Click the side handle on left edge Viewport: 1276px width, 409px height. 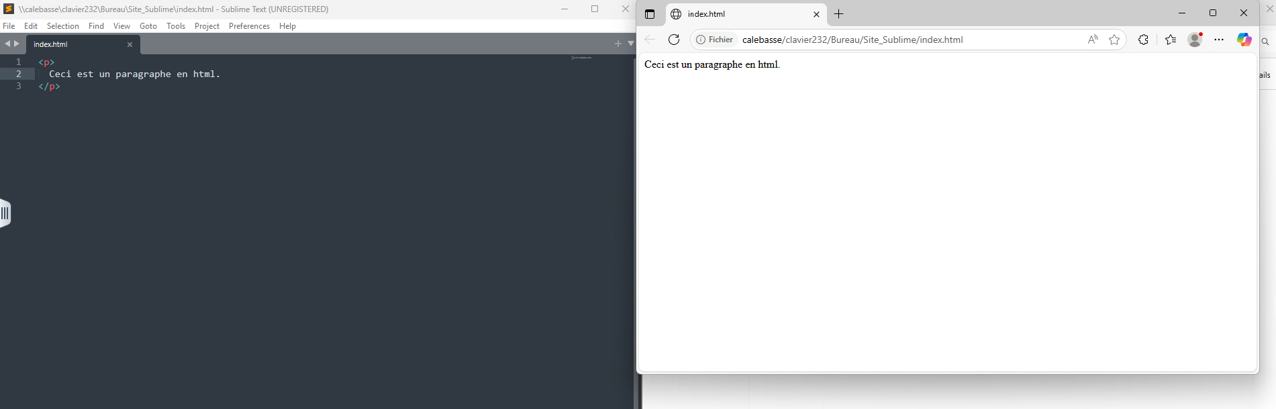5,213
